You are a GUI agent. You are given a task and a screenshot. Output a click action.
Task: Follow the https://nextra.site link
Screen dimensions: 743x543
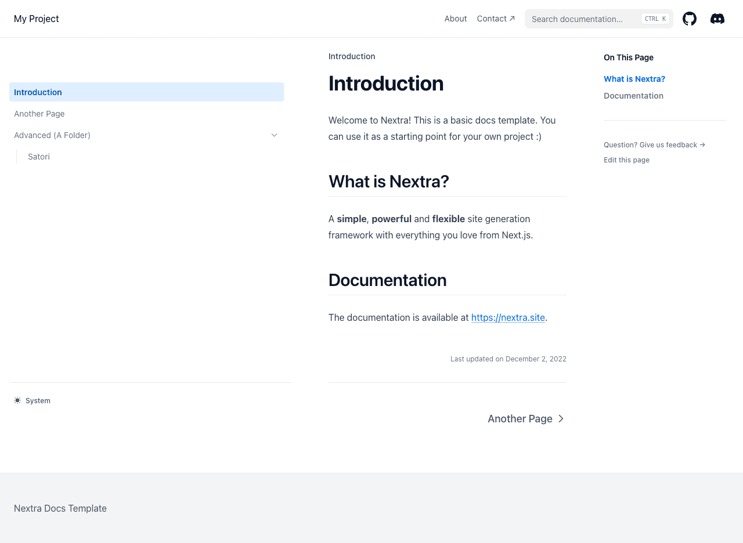point(508,317)
